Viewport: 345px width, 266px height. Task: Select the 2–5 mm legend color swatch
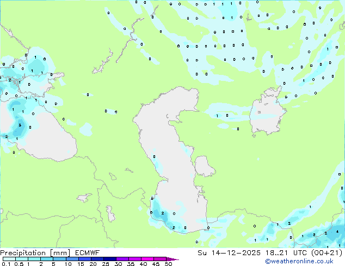coord(47,259)
